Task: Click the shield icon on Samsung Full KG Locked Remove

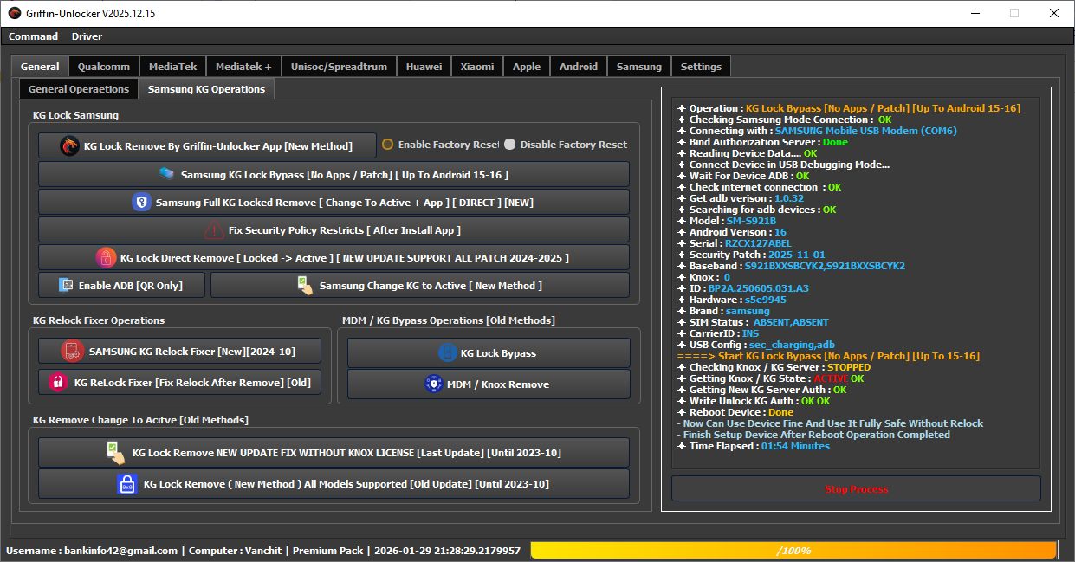Action: tap(141, 203)
